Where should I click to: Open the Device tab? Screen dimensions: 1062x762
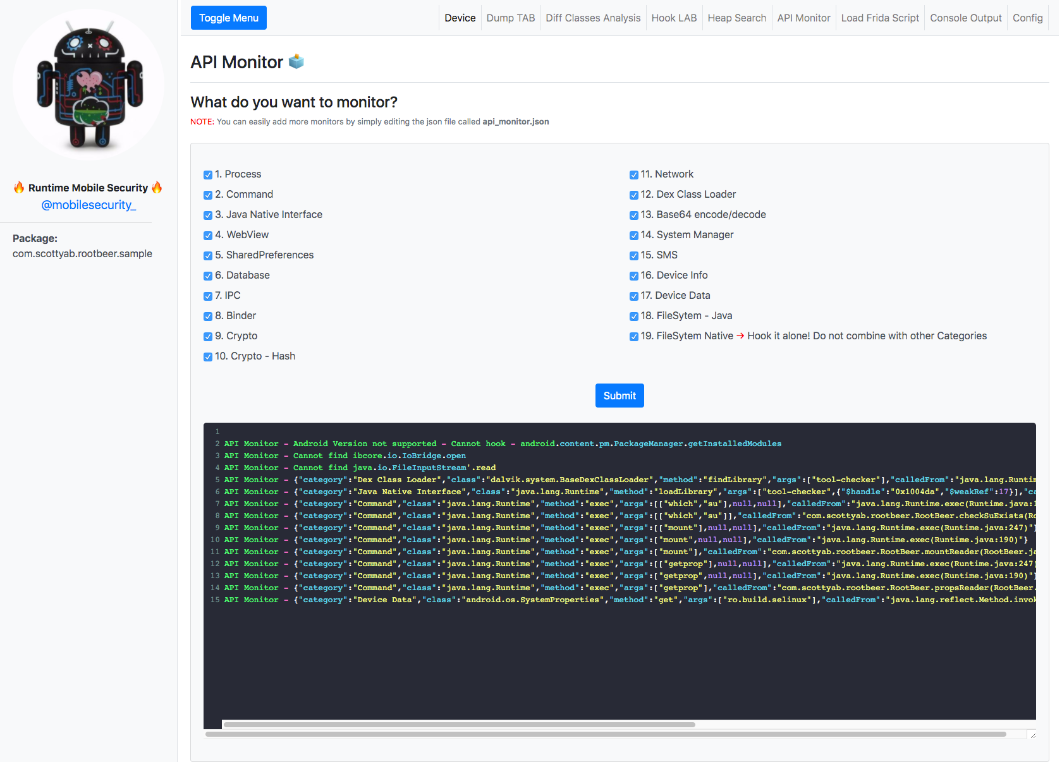coord(460,18)
